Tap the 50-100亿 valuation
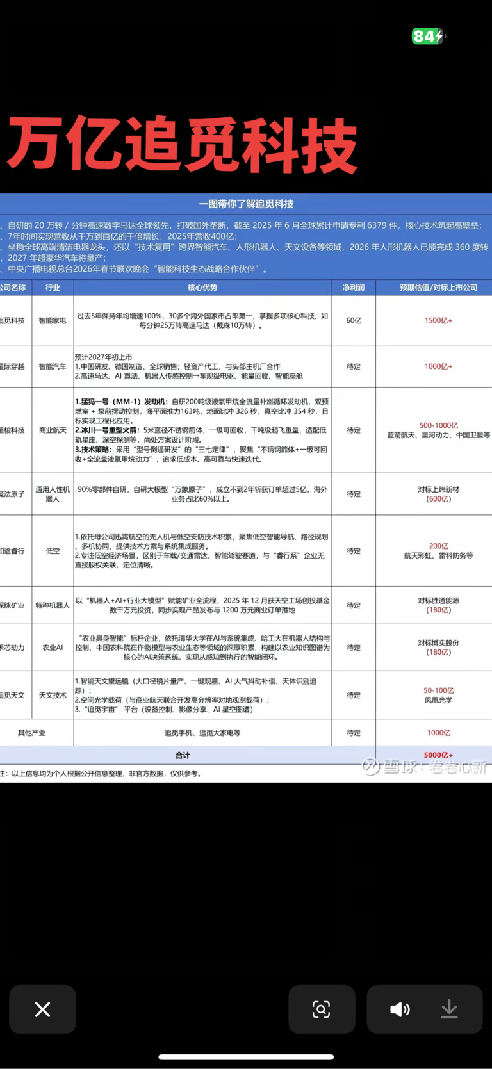The width and height of the screenshot is (492, 1069). (439, 690)
